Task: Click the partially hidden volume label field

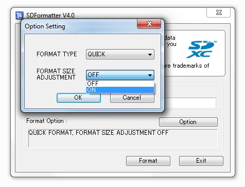Action: [190, 103]
